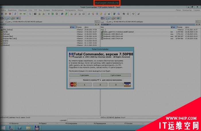Click the MasterCard icon in dialog

pyautogui.click(x=73, y=84)
